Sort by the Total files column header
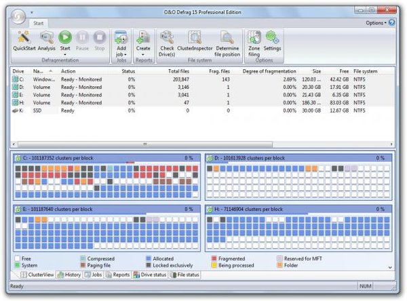This screenshot has width=407, height=301. click(x=178, y=71)
